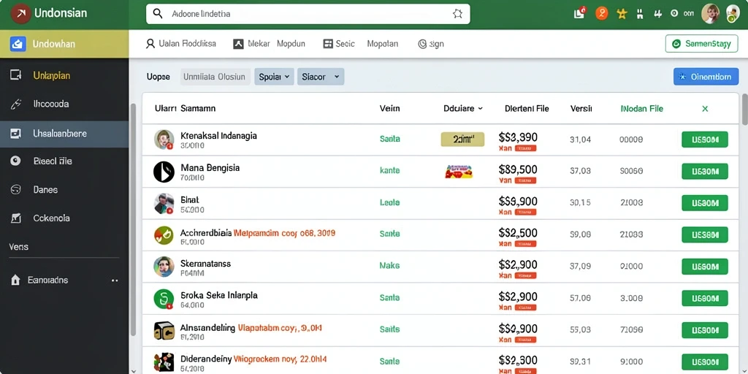Click the search magnifier icon in top bar
This screenshot has width=748, height=374.
[158, 14]
